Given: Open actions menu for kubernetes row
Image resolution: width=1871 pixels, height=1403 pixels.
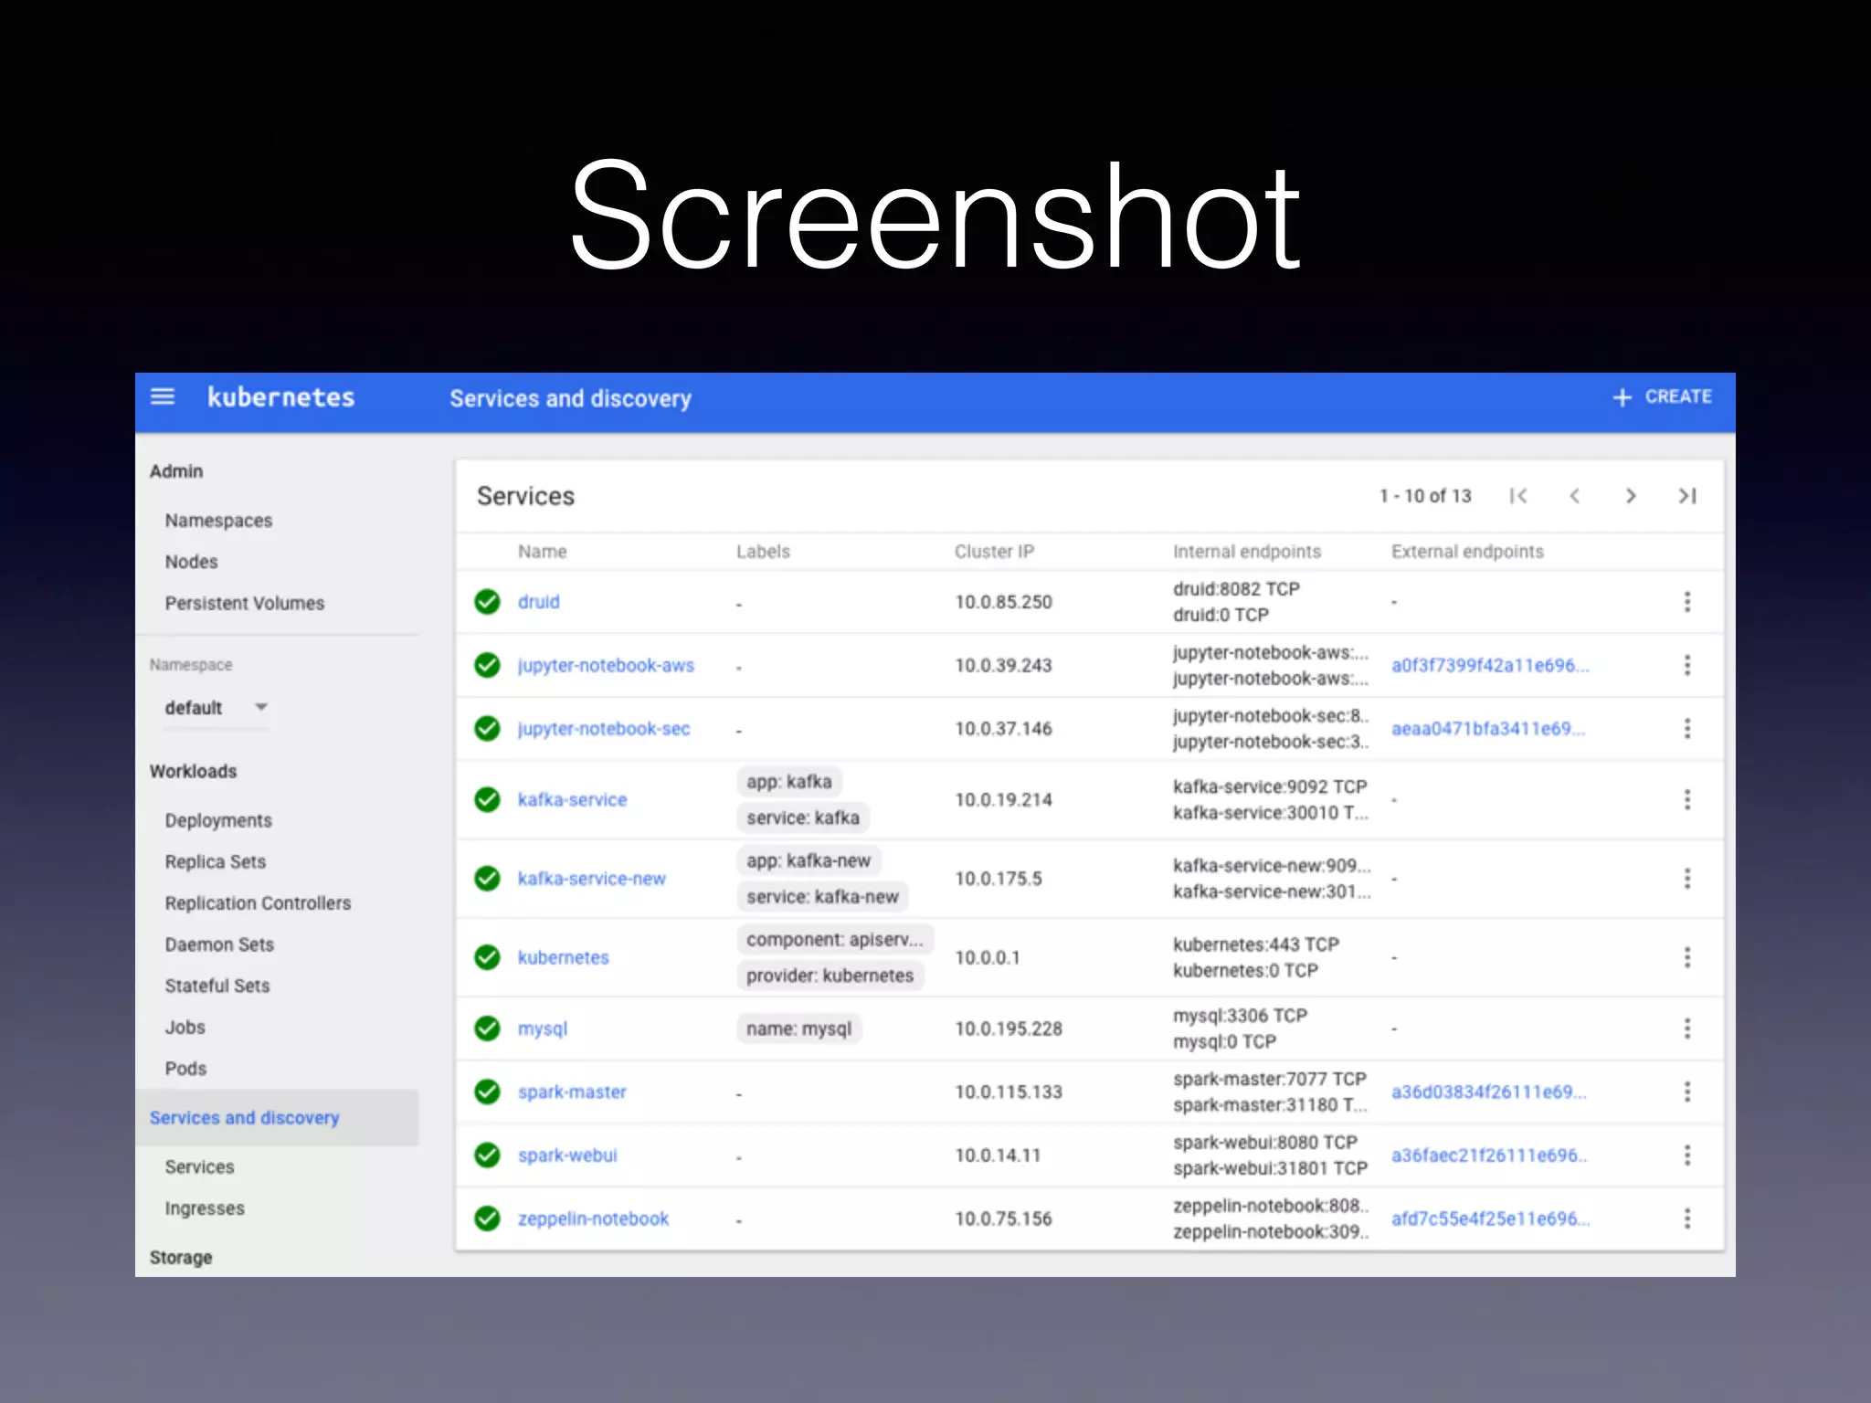Looking at the screenshot, I should click(x=1687, y=957).
